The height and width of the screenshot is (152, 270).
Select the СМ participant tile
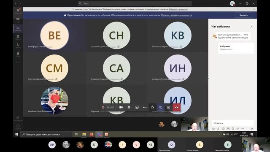pyautogui.click(x=54, y=68)
